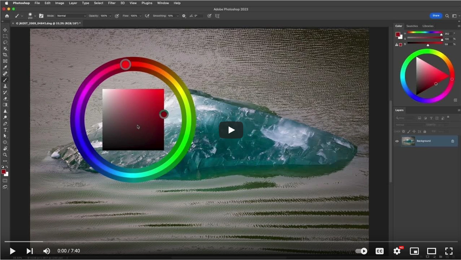Open the Edit Toolbar three-dots menu

coord(5,161)
